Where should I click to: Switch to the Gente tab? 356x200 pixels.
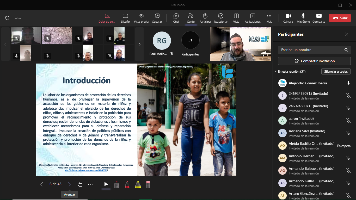(191, 18)
